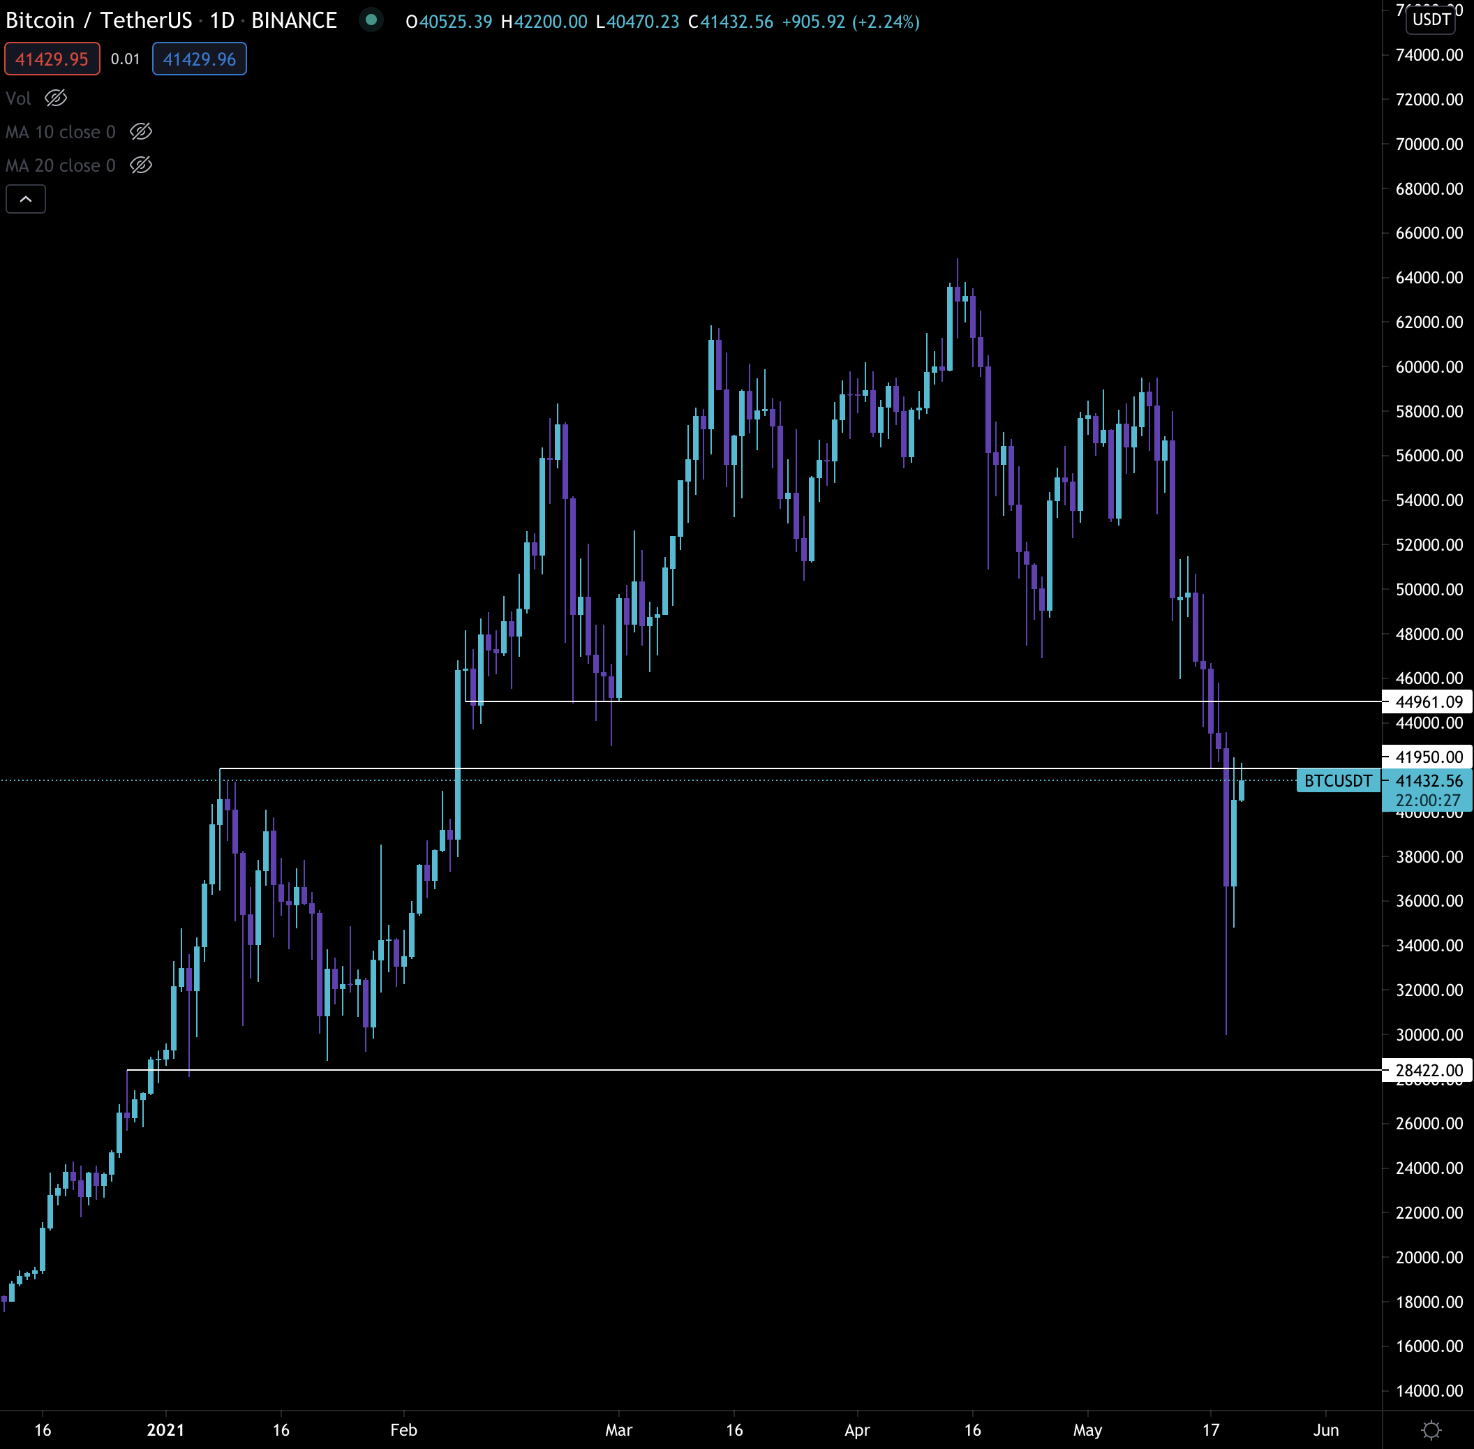This screenshot has height=1449, width=1474.
Task: Select the 41950.00 horizontal line price label
Action: tap(1429, 757)
